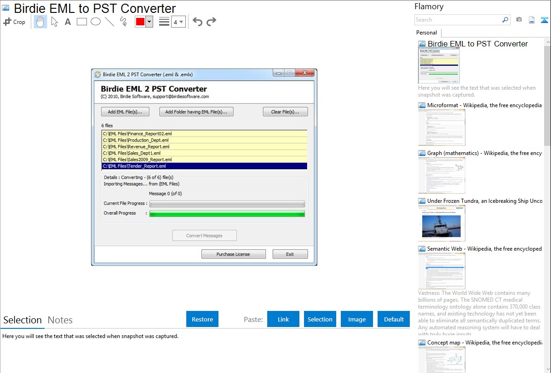Switch to the Selection tab
Screen dimensions: 551x373
pyautogui.click(x=23, y=320)
